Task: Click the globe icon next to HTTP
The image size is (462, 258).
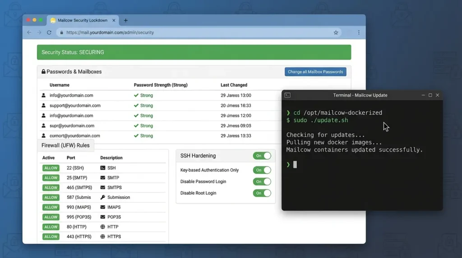Action: (x=102, y=227)
